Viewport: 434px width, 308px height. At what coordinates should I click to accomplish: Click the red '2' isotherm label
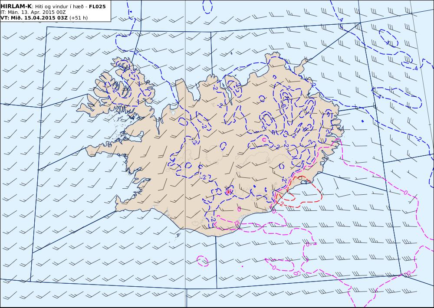click(282, 204)
